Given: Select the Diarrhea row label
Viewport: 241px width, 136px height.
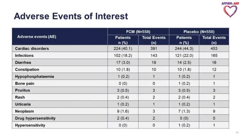Looking at the screenshot, I should (x=23, y=62).
